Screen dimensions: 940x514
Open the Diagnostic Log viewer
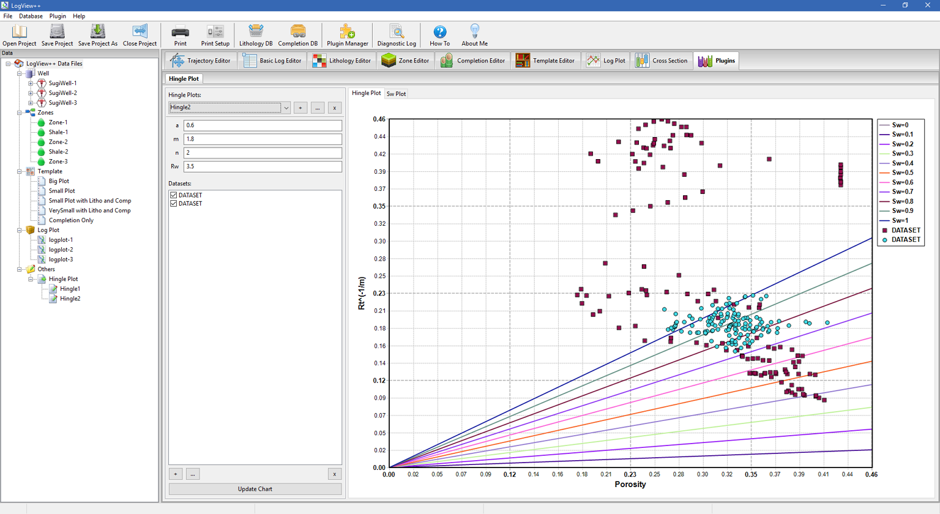397,35
